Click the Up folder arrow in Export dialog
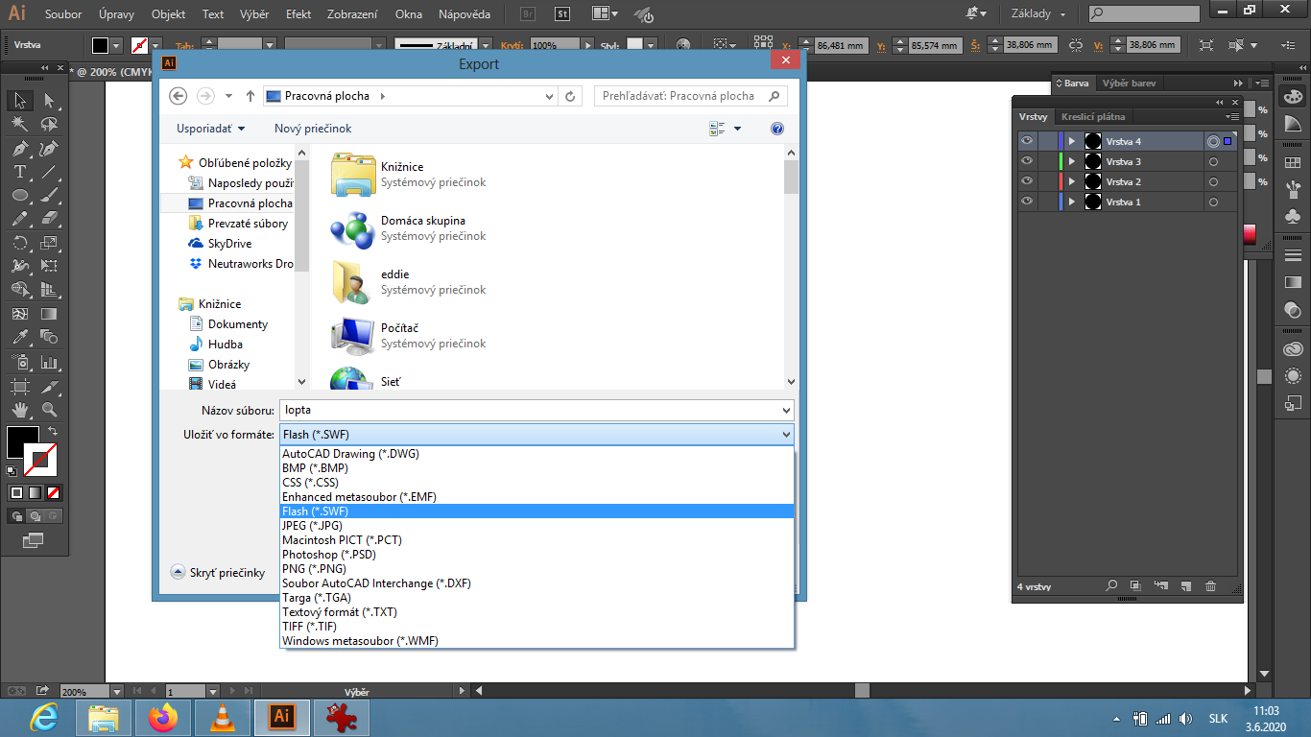Viewport: 1311px width, 737px height. point(250,96)
